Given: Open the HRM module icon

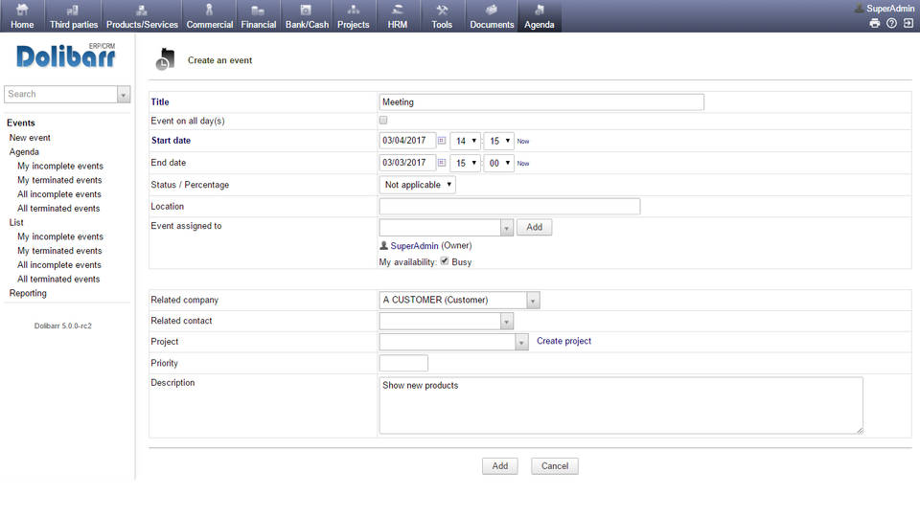Looking at the screenshot, I should tap(397, 11).
